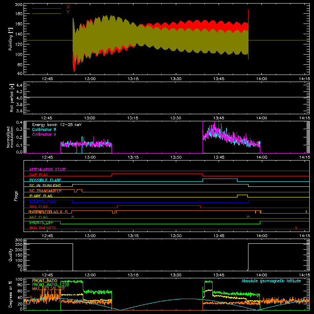Click the GAP_FLAG label
This screenshot has width=314, height=314.
pyautogui.click(x=38, y=175)
